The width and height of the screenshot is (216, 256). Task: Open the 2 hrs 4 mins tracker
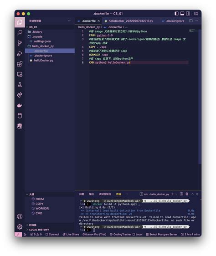190,235
